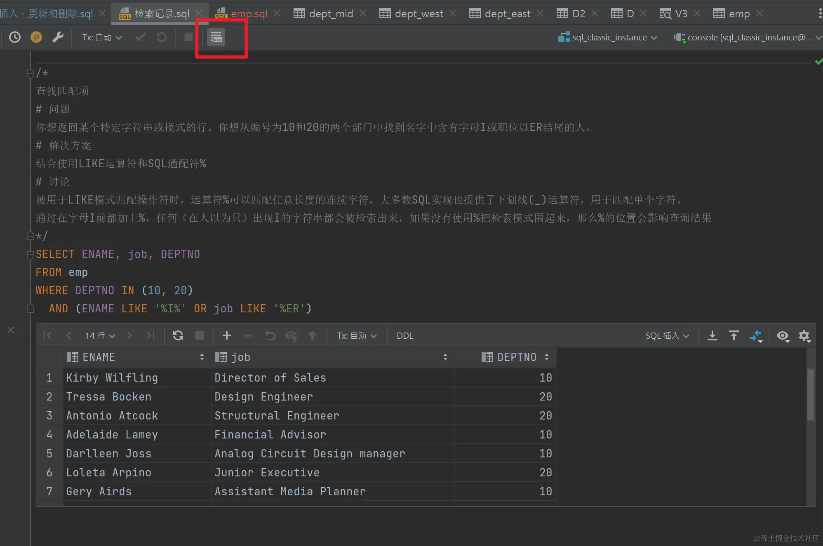Toggle the in-editor results table icon
Image resolution: width=823 pixels, height=546 pixels.
pyautogui.click(x=216, y=37)
